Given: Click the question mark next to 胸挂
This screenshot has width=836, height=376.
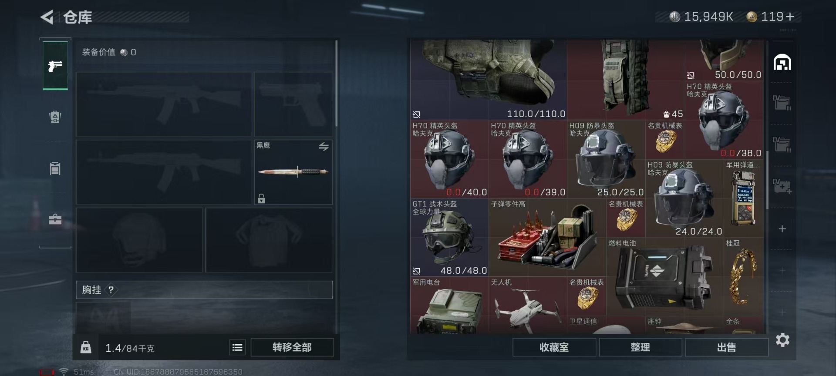Looking at the screenshot, I should coord(111,290).
